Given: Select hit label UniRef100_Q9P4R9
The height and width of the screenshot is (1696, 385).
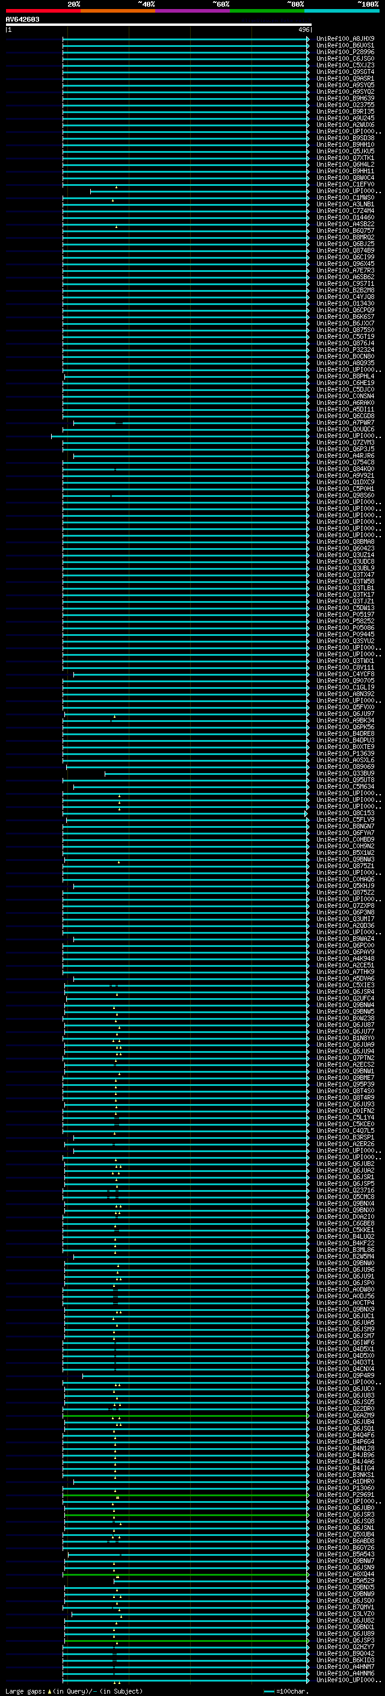Looking at the screenshot, I should point(345,1375).
